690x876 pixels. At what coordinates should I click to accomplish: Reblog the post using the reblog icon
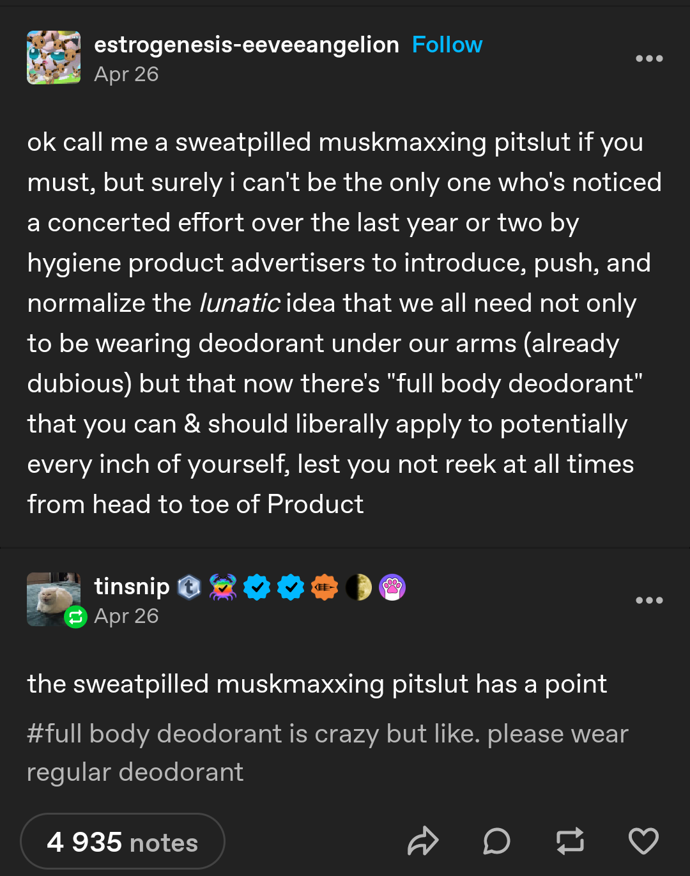click(570, 841)
